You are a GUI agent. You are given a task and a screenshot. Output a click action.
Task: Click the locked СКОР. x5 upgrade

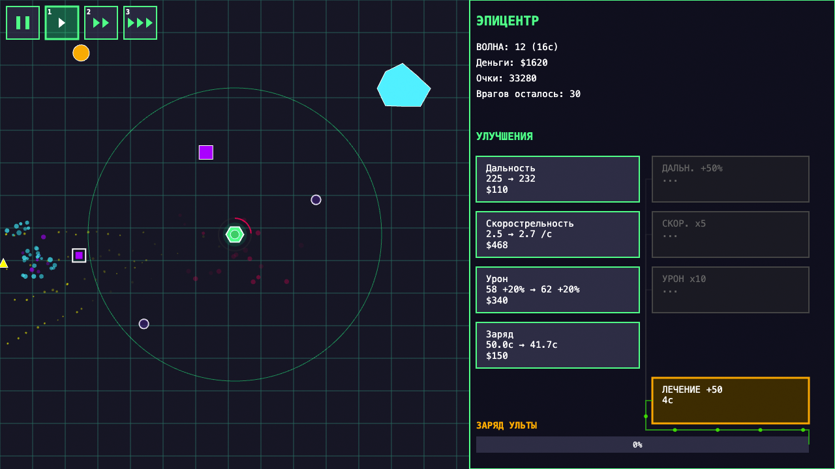coord(731,234)
